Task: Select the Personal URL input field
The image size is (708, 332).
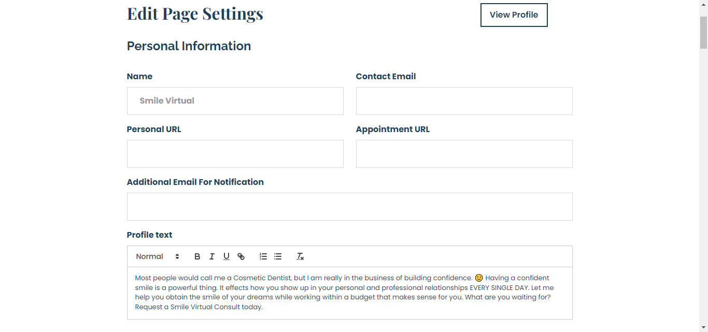Action: [235, 154]
